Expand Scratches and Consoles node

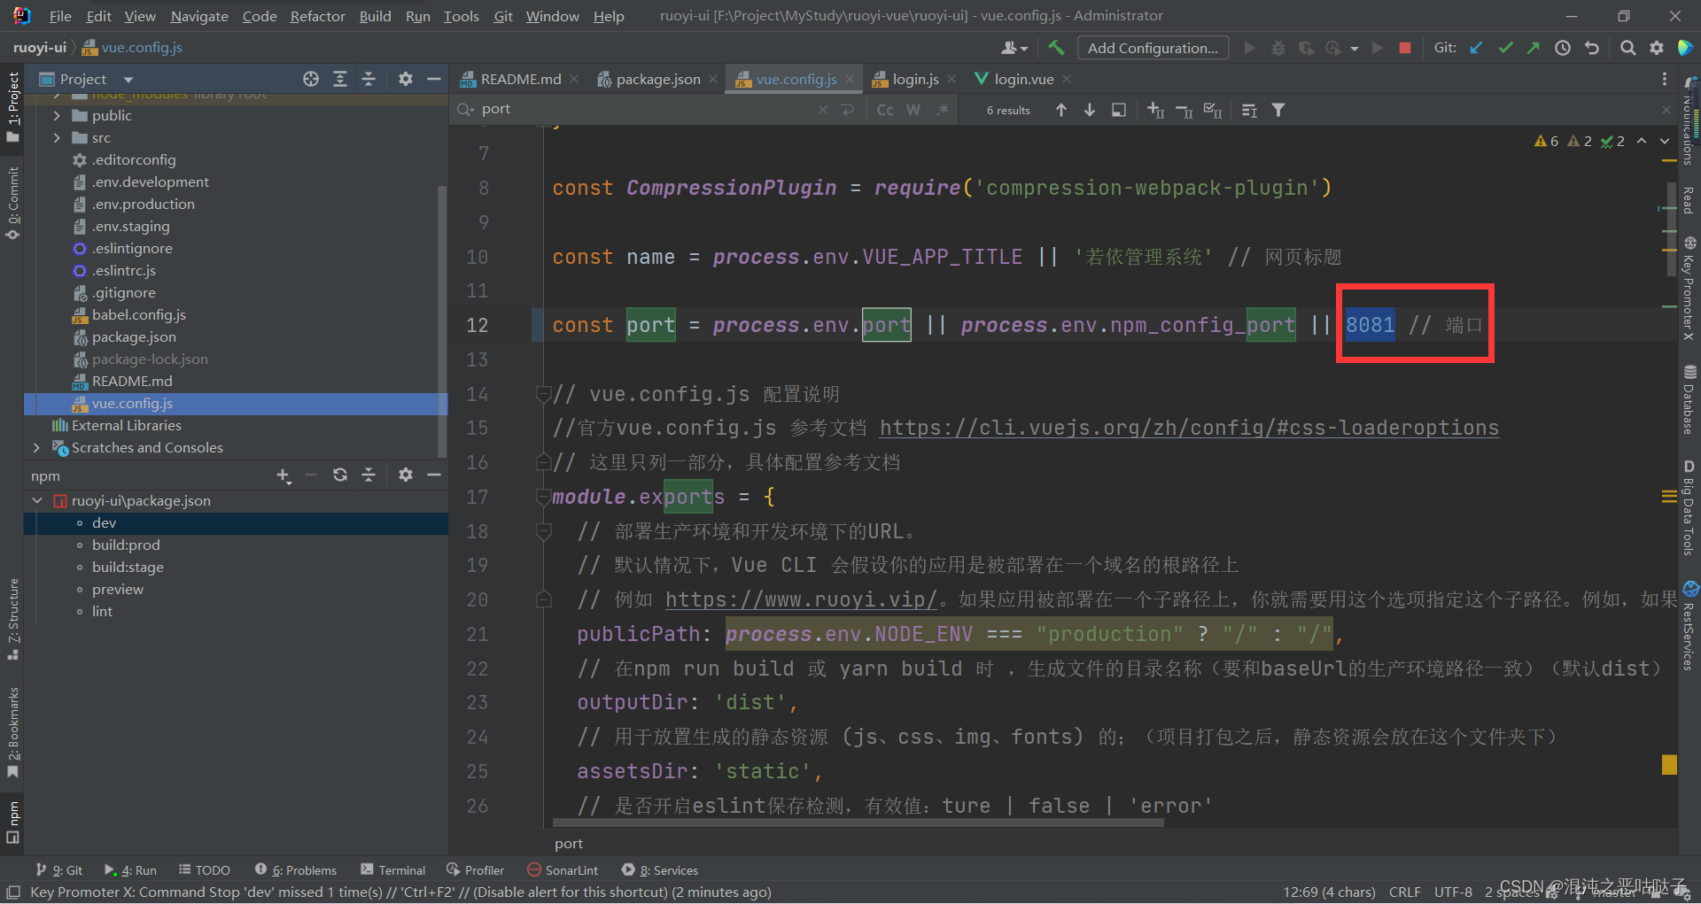coord(36,447)
